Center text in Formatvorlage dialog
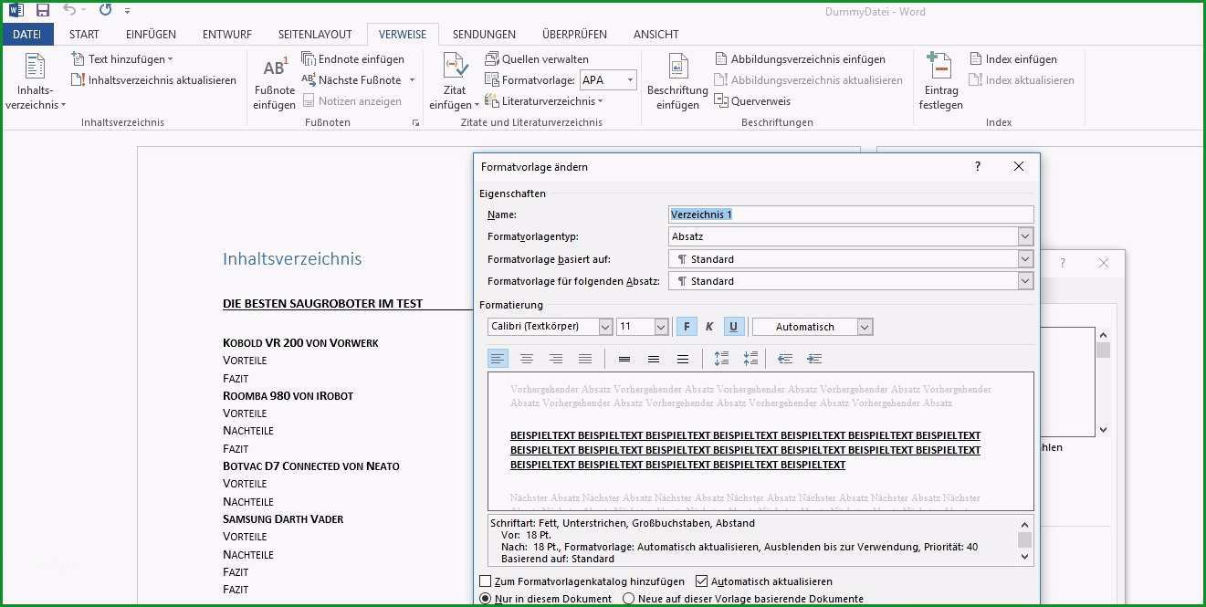This screenshot has width=1206, height=607. pos(527,359)
